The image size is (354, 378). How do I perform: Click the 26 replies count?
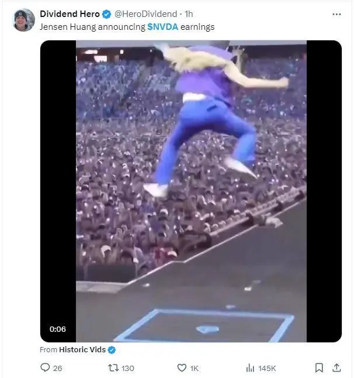click(57, 368)
